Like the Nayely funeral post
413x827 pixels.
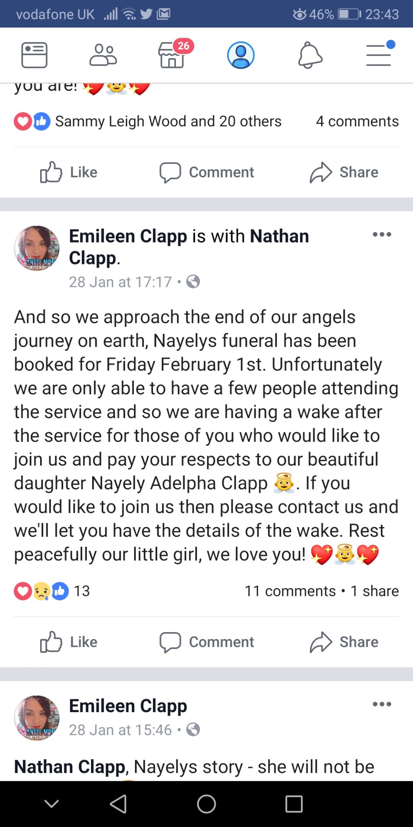pos(69,642)
